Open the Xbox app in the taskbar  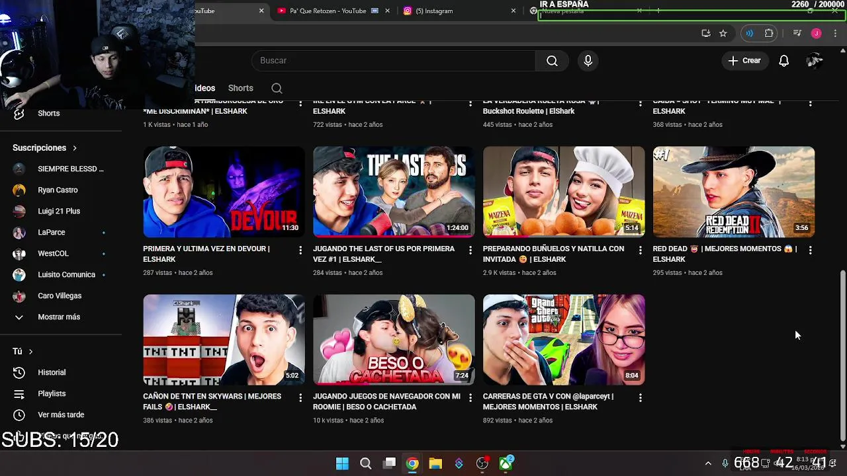click(x=506, y=463)
